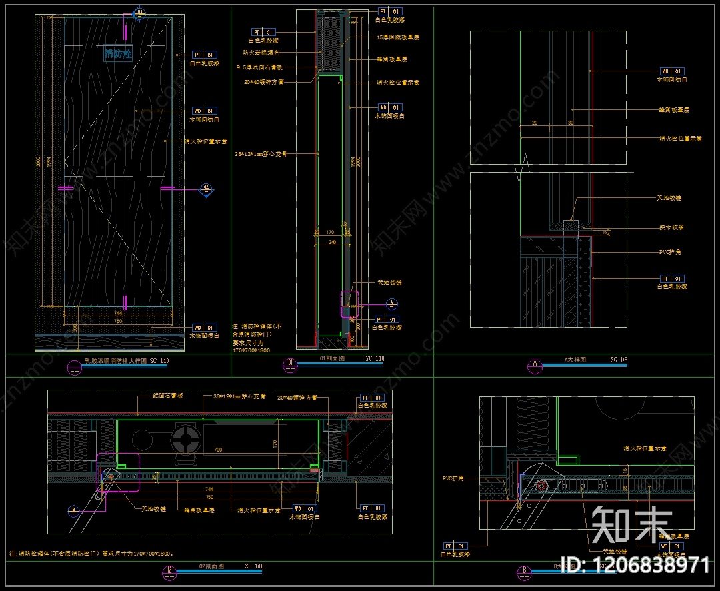The width and height of the screenshot is (720, 591).
Task: Click the 240 dimension in 01 section
Action: click(333, 242)
